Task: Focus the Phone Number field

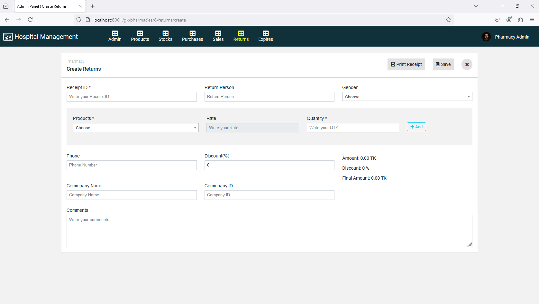Action: (132, 165)
